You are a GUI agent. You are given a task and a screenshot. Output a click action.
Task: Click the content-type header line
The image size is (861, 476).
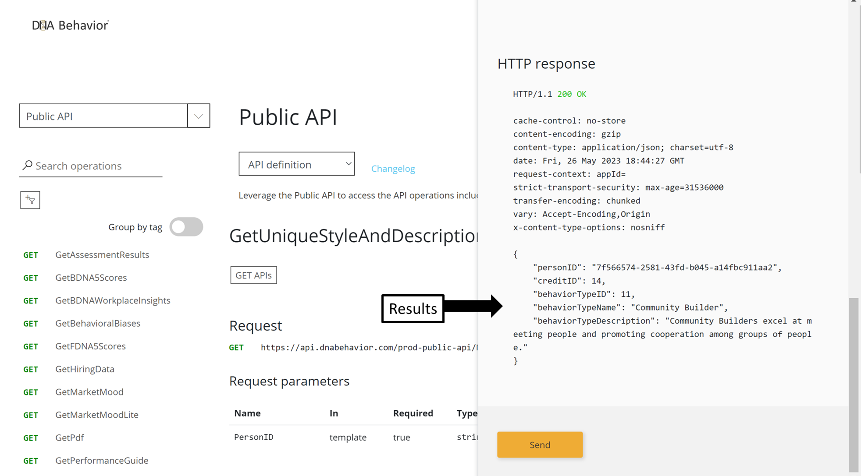pyautogui.click(x=623, y=148)
